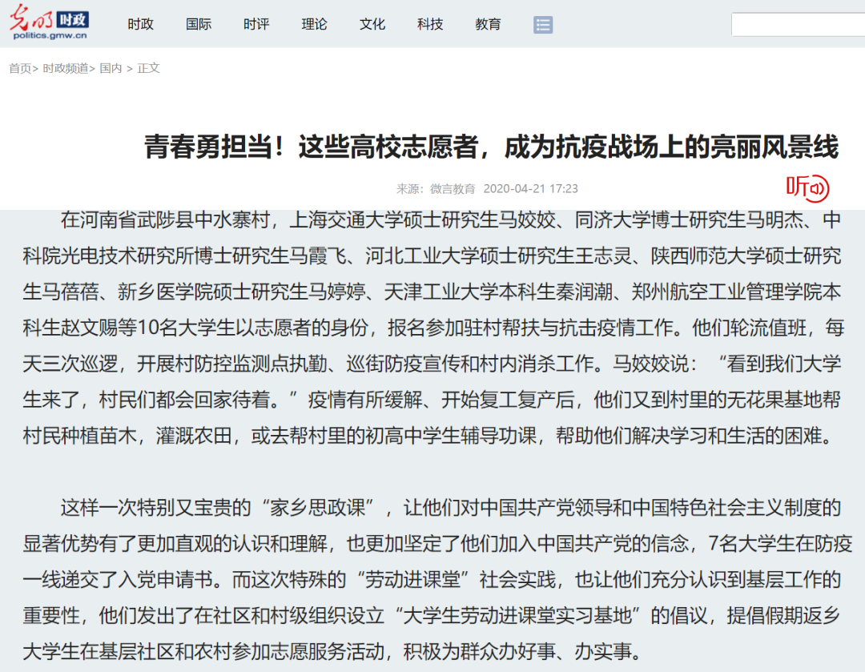Go to 首页 in breadcrumb
The image size is (865, 672).
pyautogui.click(x=20, y=68)
